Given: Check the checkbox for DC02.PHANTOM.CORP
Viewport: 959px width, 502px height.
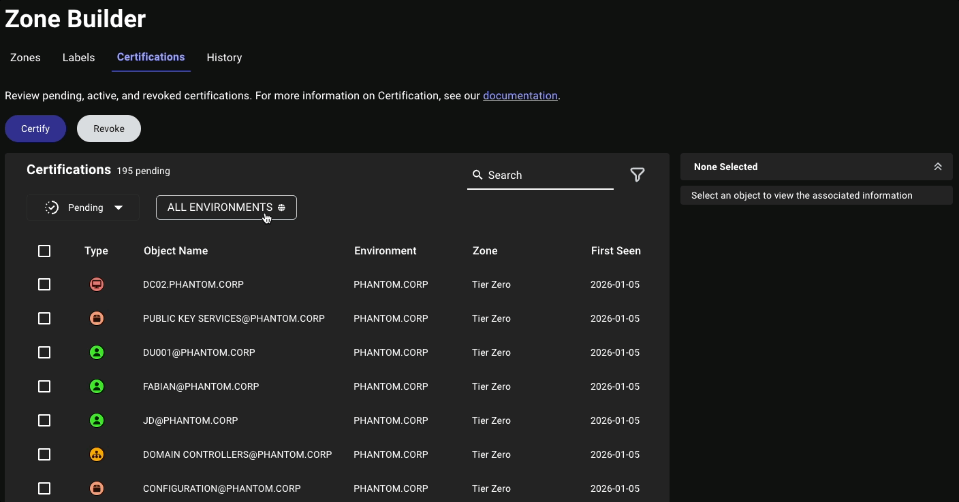Looking at the screenshot, I should (44, 284).
